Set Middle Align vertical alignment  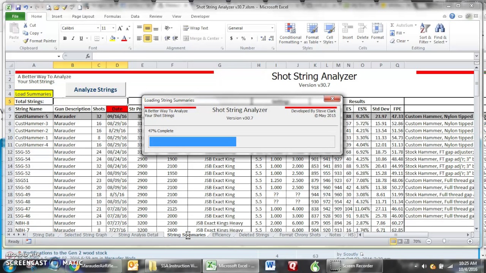click(x=147, y=28)
